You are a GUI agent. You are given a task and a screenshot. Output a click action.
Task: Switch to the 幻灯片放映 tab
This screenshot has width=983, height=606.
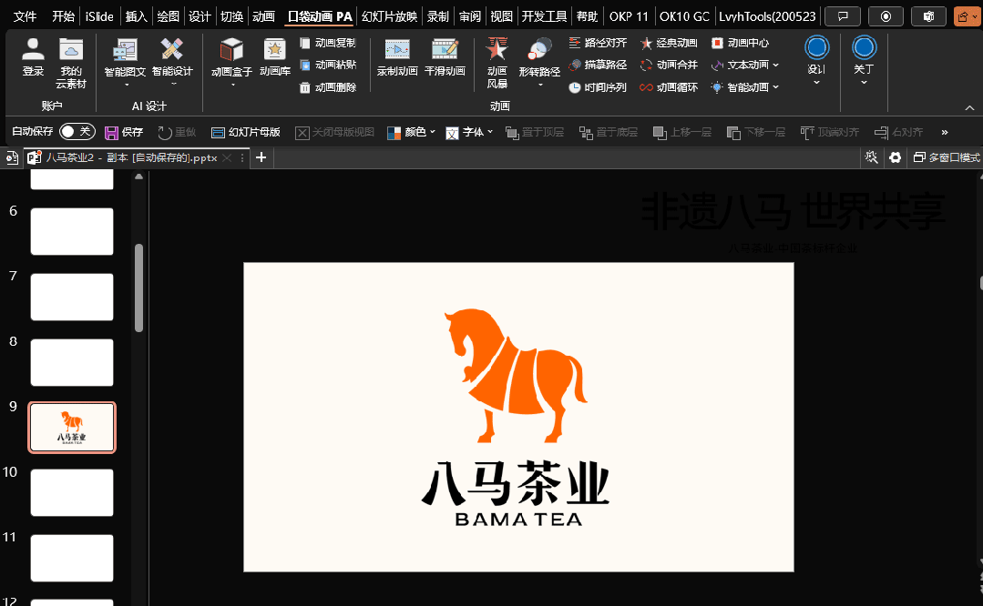pos(389,16)
